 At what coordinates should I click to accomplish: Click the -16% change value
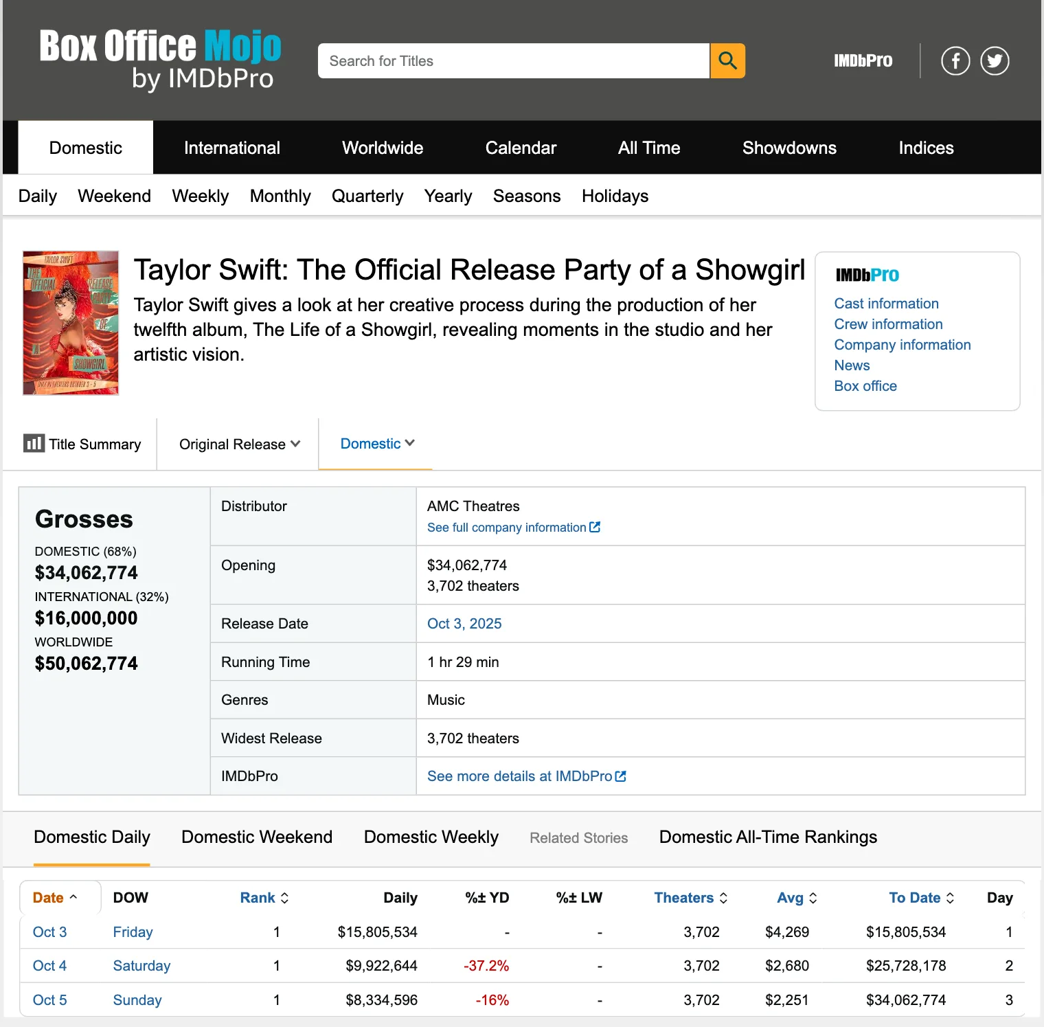[x=492, y=1000]
